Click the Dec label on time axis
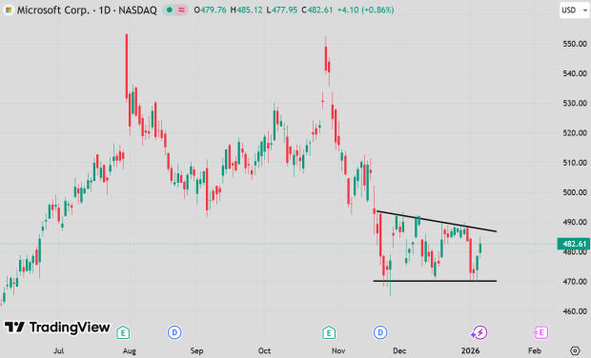The image size is (591, 358). [399, 350]
